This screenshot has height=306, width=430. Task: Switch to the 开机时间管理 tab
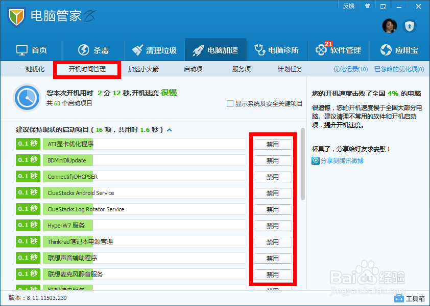click(87, 69)
